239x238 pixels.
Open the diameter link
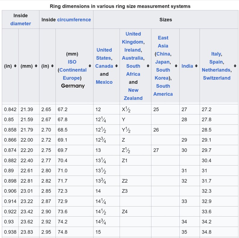coord(20,23)
